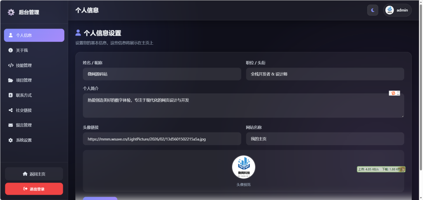Click the red 退出登录 button
The image size is (423, 200).
coord(34,189)
